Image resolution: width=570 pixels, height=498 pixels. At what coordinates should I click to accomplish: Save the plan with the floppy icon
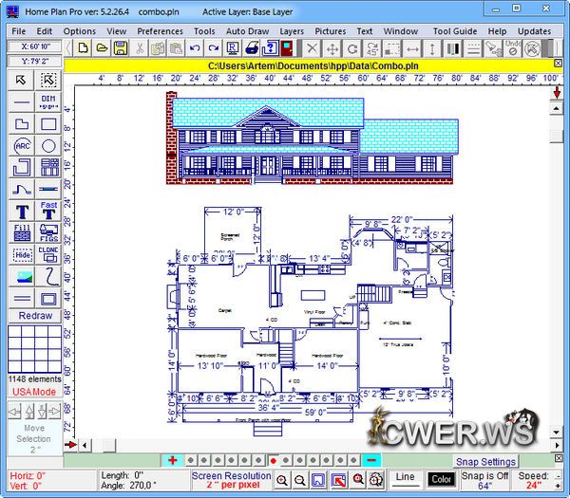coord(121,48)
